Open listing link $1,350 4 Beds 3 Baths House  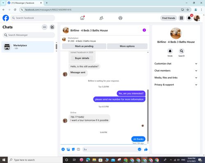click(x=82, y=41)
